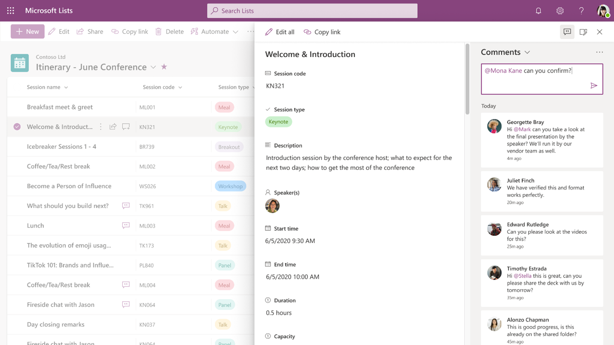Click Alonzo Chapman's avatar
Viewport: 614px width, 345px height.
click(494, 324)
